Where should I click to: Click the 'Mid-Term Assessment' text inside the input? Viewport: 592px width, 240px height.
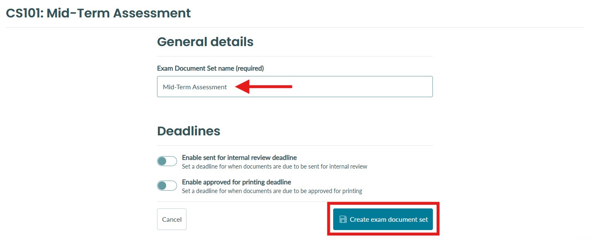tap(195, 87)
